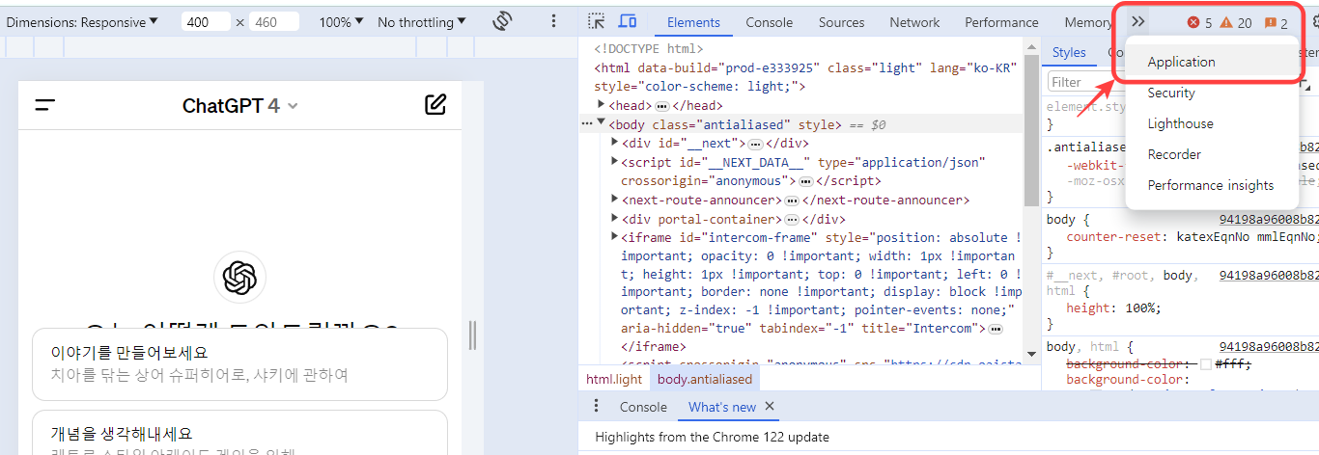Open source link beside body counter-reset rule
Image resolution: width=1319 pixels, height=455 pixels.
coord(1269,219)
